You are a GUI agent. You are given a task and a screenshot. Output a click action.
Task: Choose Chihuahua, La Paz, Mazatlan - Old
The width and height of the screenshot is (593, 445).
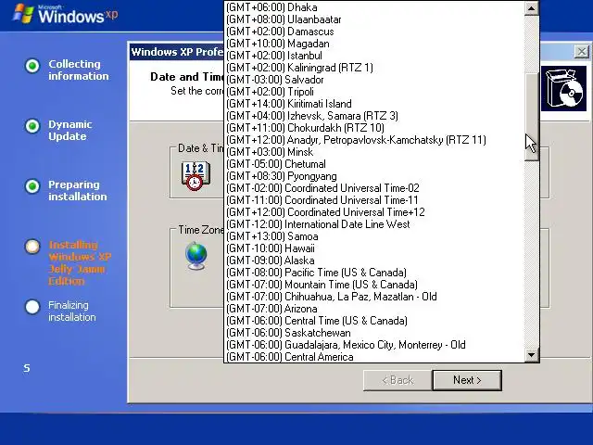[x=374, y=297]
